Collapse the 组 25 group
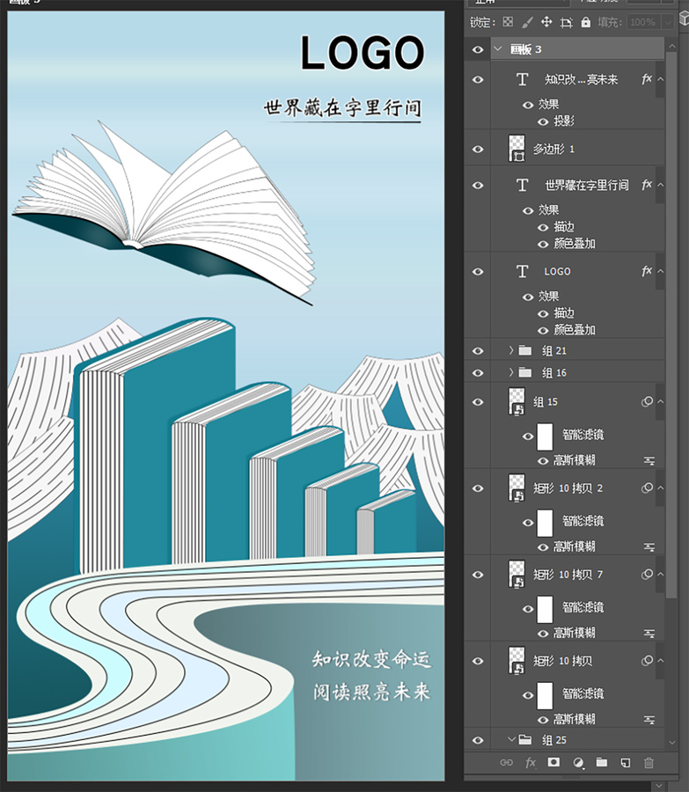This screenshot has width=689, height=792. click(511, 739)
